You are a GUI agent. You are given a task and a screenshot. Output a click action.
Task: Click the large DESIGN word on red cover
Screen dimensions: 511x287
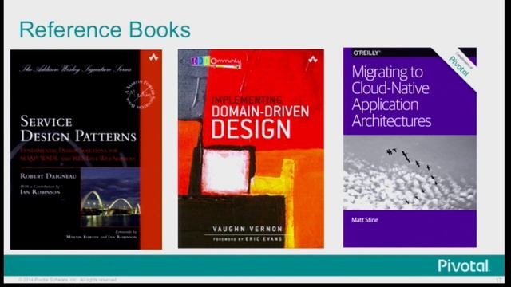tap(251, 129)
